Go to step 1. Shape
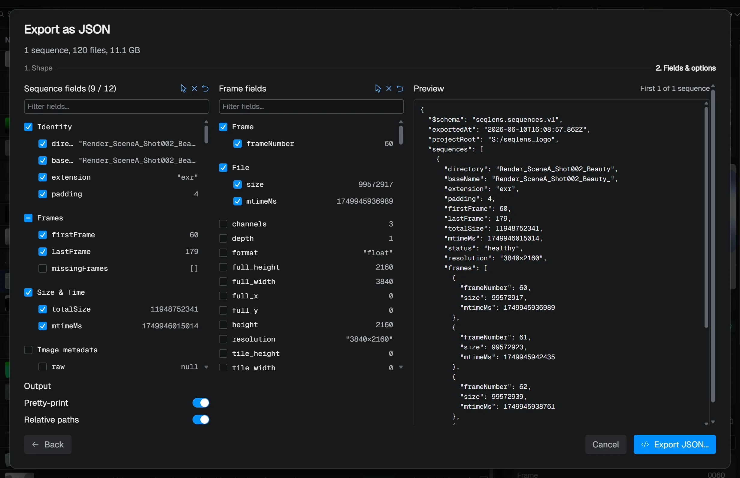 [38, 68]
